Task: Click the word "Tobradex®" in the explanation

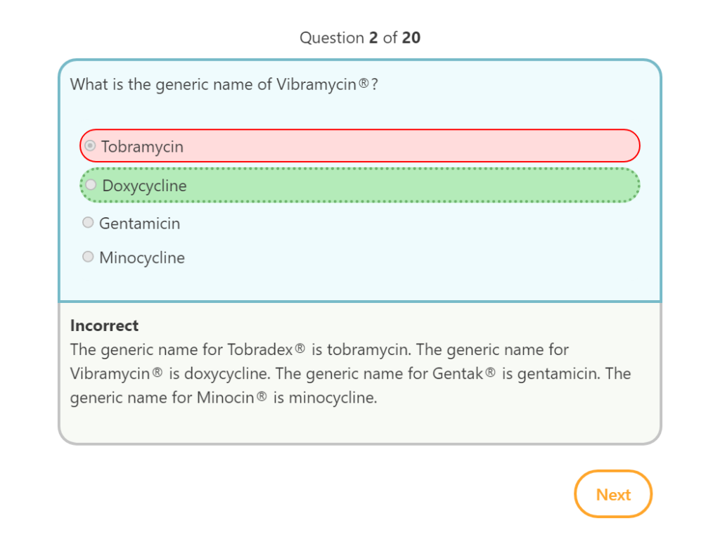Action: coord(266,349)
